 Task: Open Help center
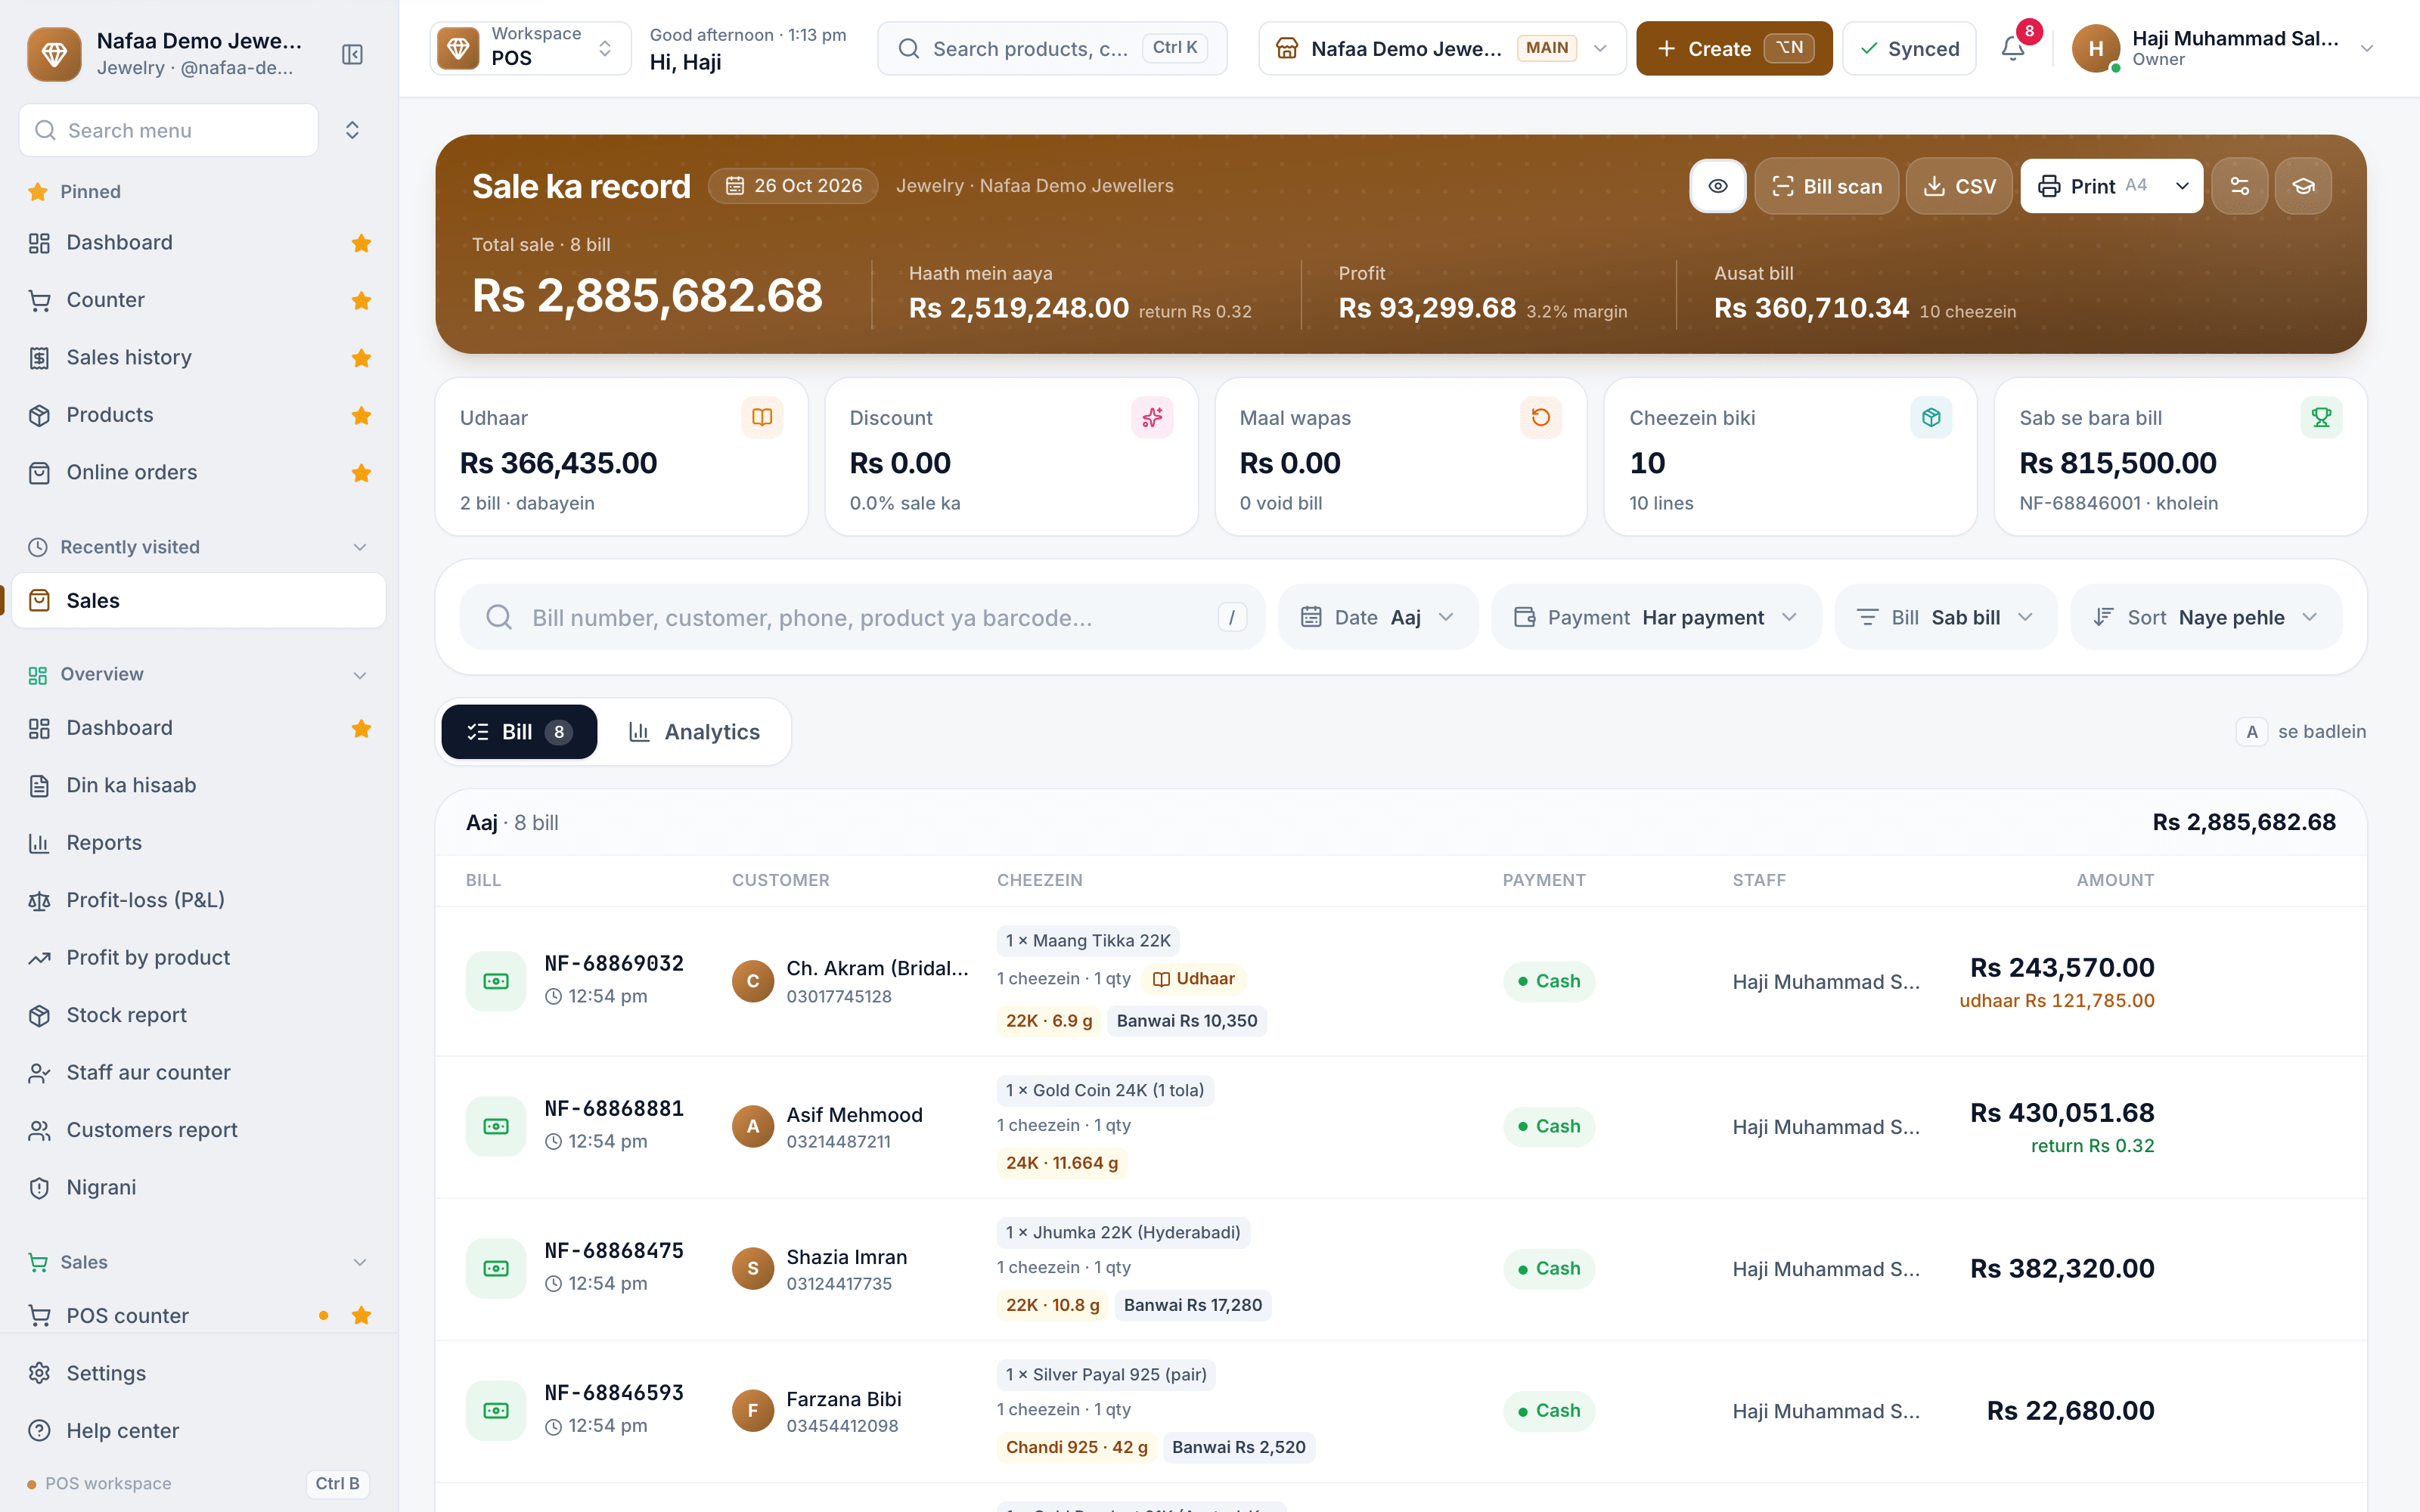[199, 1430]
